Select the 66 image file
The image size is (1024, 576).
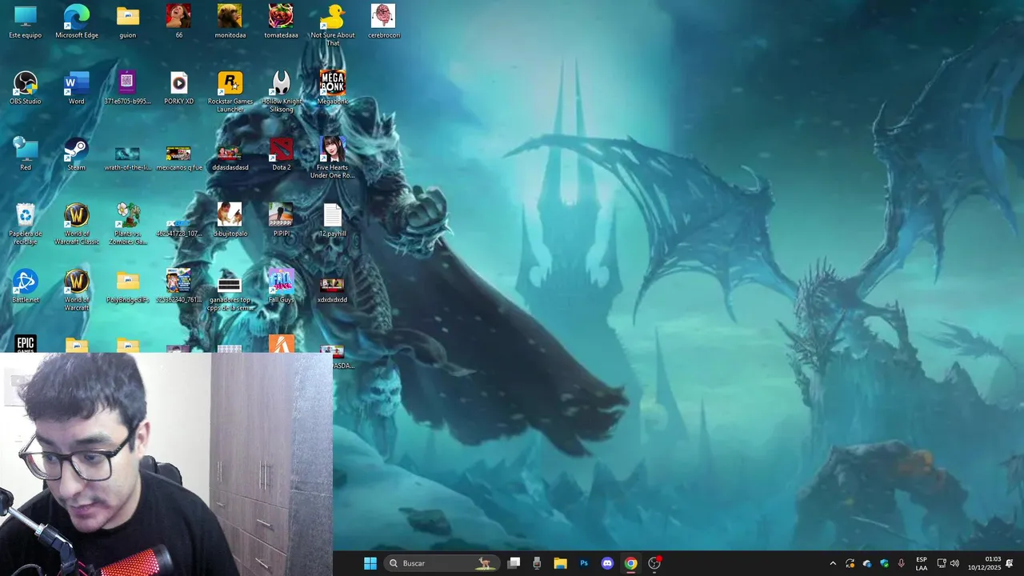[179, 22]
